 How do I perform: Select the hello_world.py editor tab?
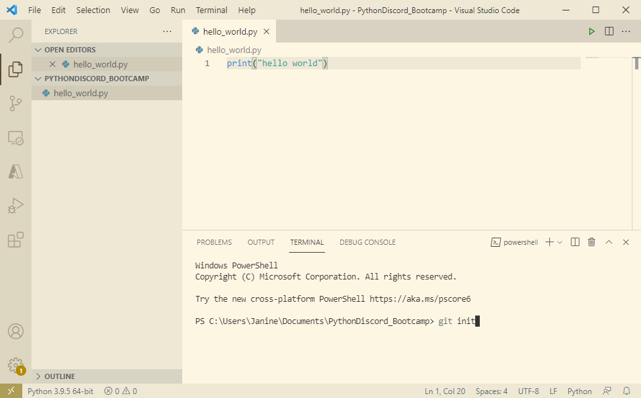229,31
